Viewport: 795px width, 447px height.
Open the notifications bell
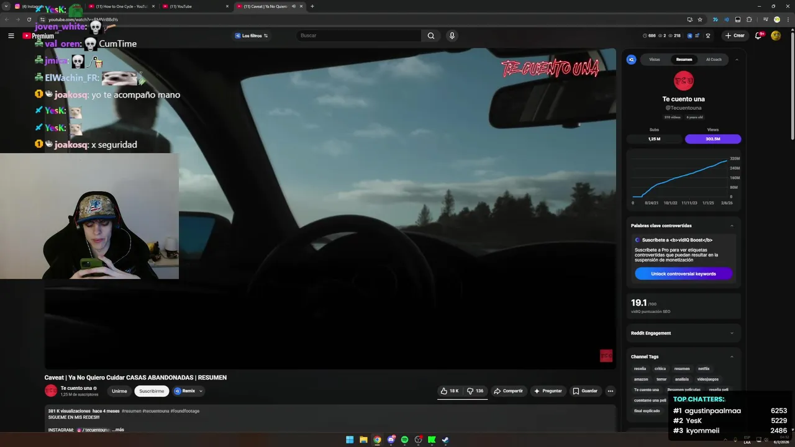[758, 35]
